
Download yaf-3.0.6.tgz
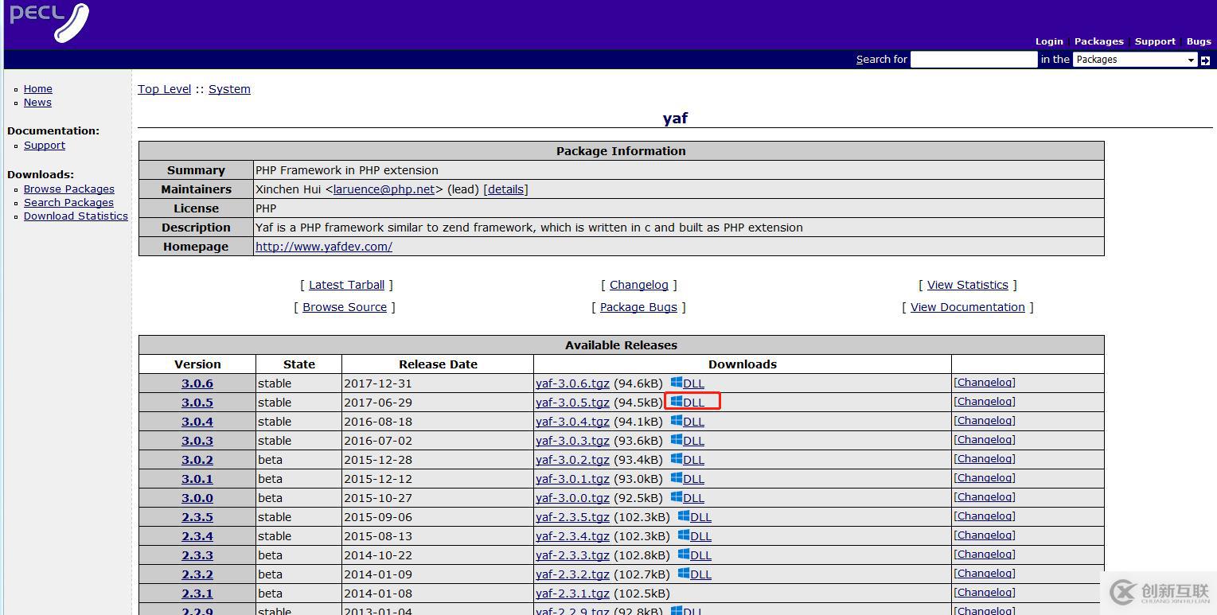572,383
